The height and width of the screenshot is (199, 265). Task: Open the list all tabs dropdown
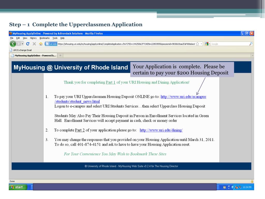(253, 55)
